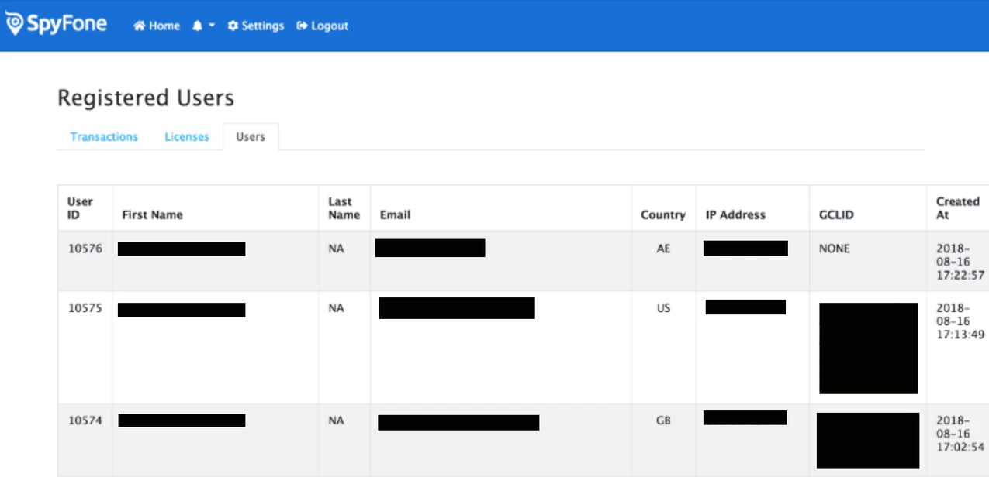
Task: Click the NONE GCLID value
Action: (835, 249)
